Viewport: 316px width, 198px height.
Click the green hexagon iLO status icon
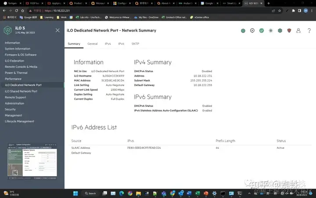coord(280,30)
